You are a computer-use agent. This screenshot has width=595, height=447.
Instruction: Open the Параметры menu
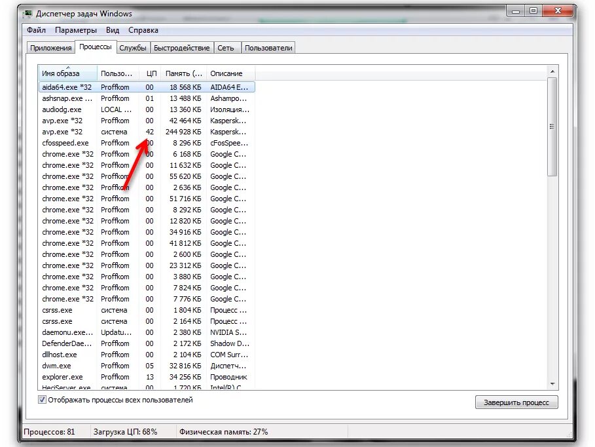[x=75, y=30]
